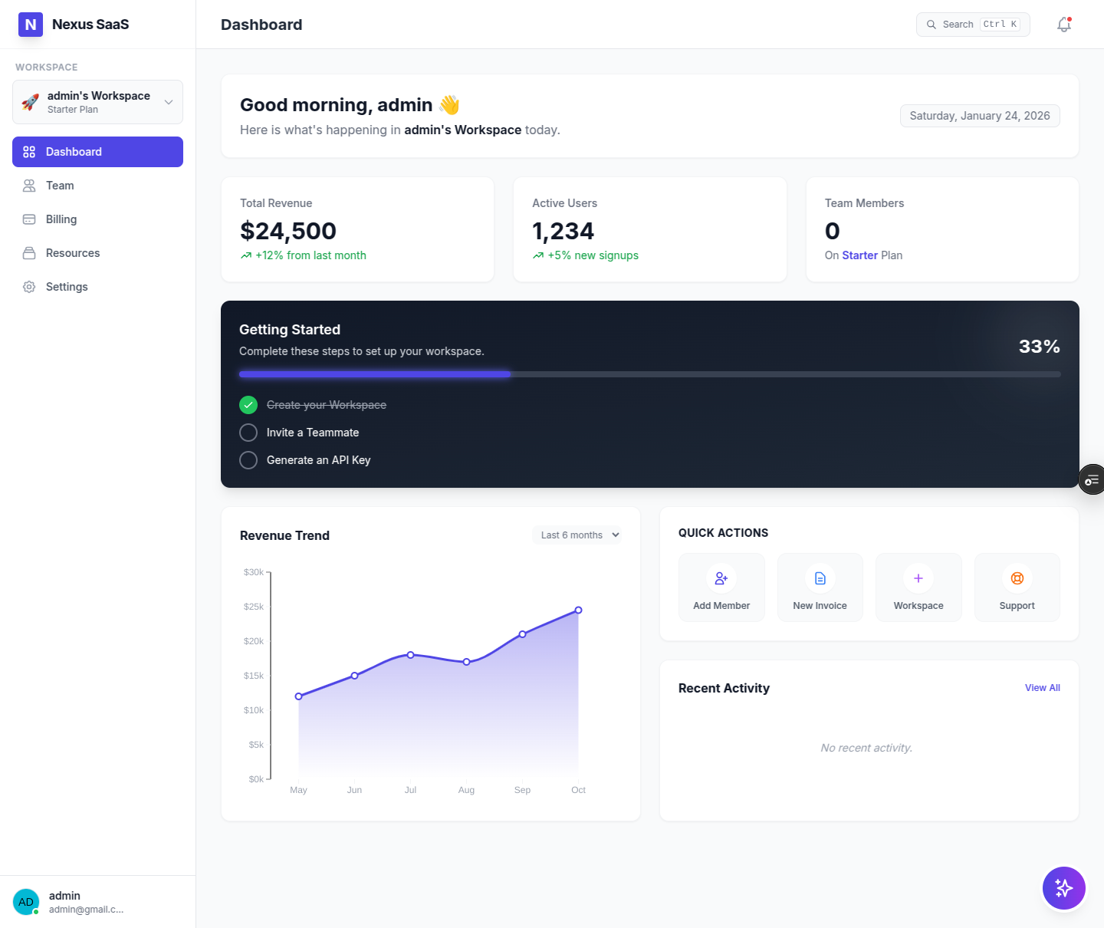Toggle the Invite a Teammate step circle
Image resolution: width=1104 pixels, height=928 pixels.
coord(248,433)
